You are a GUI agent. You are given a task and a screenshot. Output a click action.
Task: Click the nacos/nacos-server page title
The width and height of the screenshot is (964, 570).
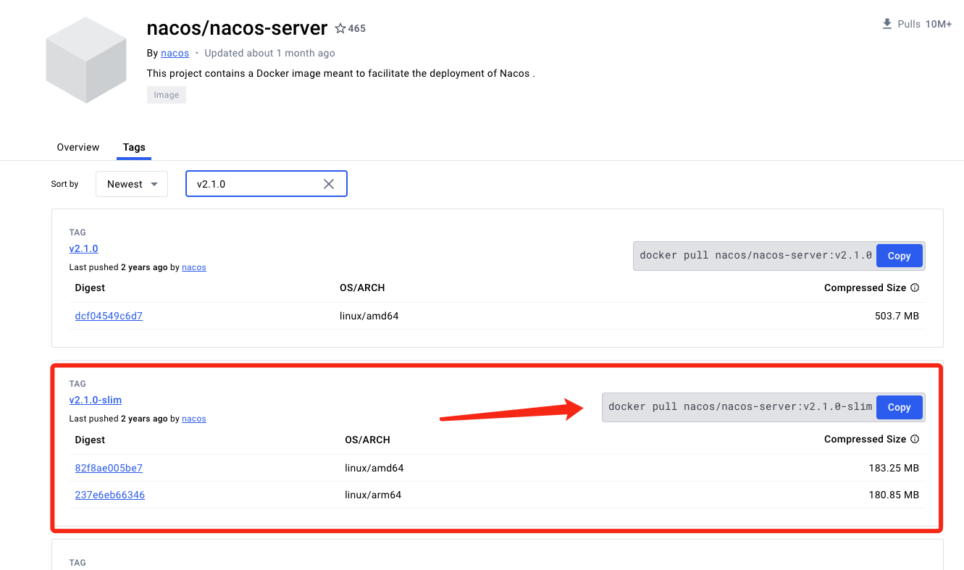pyautogui.click(x=238, y=28)
